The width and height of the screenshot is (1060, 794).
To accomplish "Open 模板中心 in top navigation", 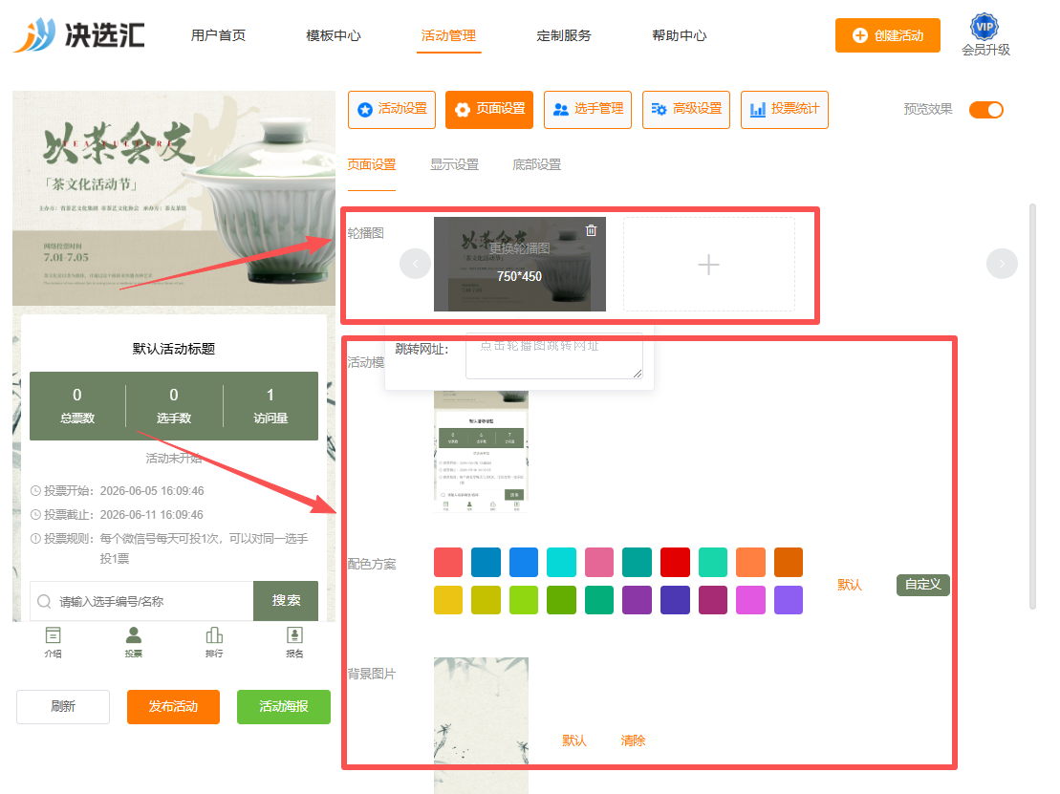I will coord(334,35).
